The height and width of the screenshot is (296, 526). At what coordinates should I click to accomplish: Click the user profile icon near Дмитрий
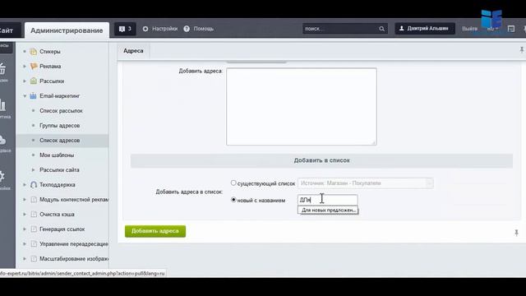(x=401, y=29)
